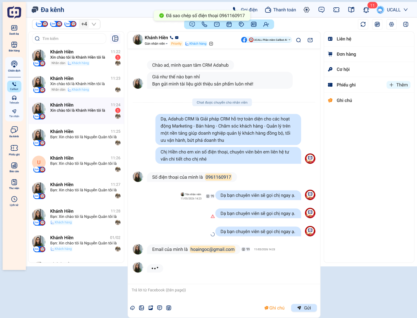
Task: Open Đa kênh in the sidebar
Action: 14,132
